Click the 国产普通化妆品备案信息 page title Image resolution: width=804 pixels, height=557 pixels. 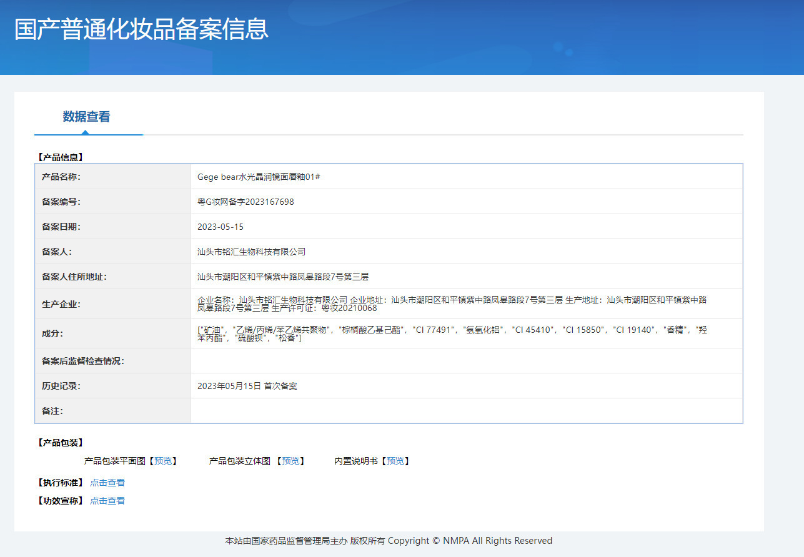(141, 29)
